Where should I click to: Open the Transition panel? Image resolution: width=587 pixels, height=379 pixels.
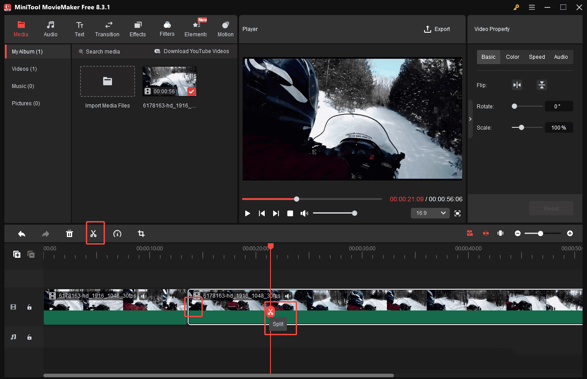coord(107,29)
